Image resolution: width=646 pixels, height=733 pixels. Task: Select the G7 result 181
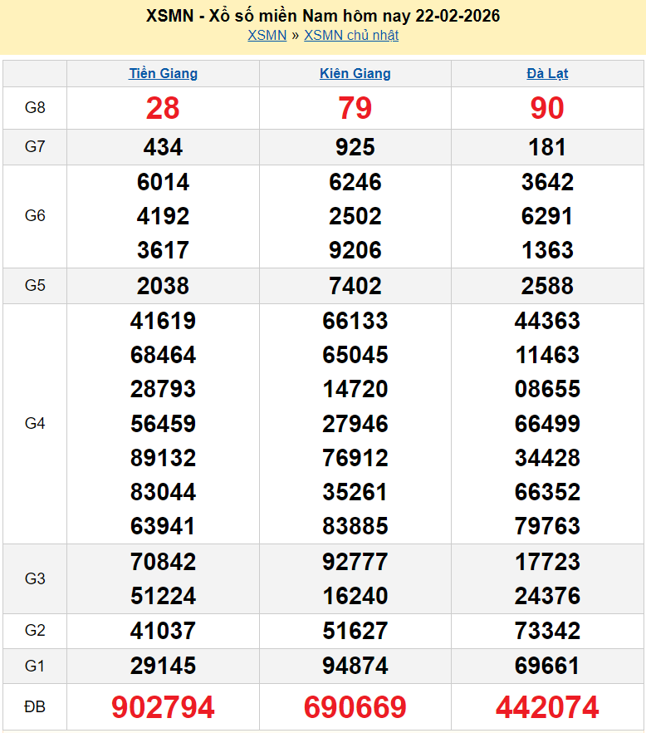tap(547, 147)
